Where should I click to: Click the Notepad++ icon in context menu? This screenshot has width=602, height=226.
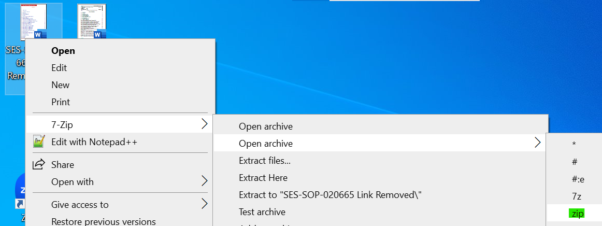click(x=39, y=142)
